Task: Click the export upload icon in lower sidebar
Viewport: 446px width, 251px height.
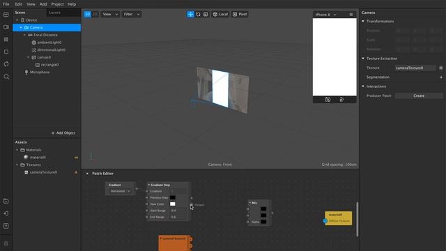Action: click(x=6, y=226)
